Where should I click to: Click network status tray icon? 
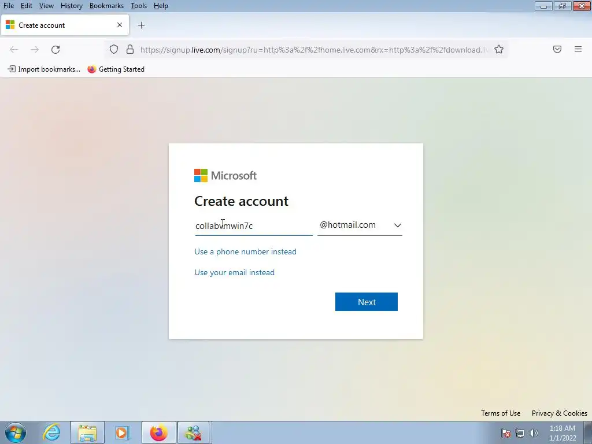[x=520, y=433]
